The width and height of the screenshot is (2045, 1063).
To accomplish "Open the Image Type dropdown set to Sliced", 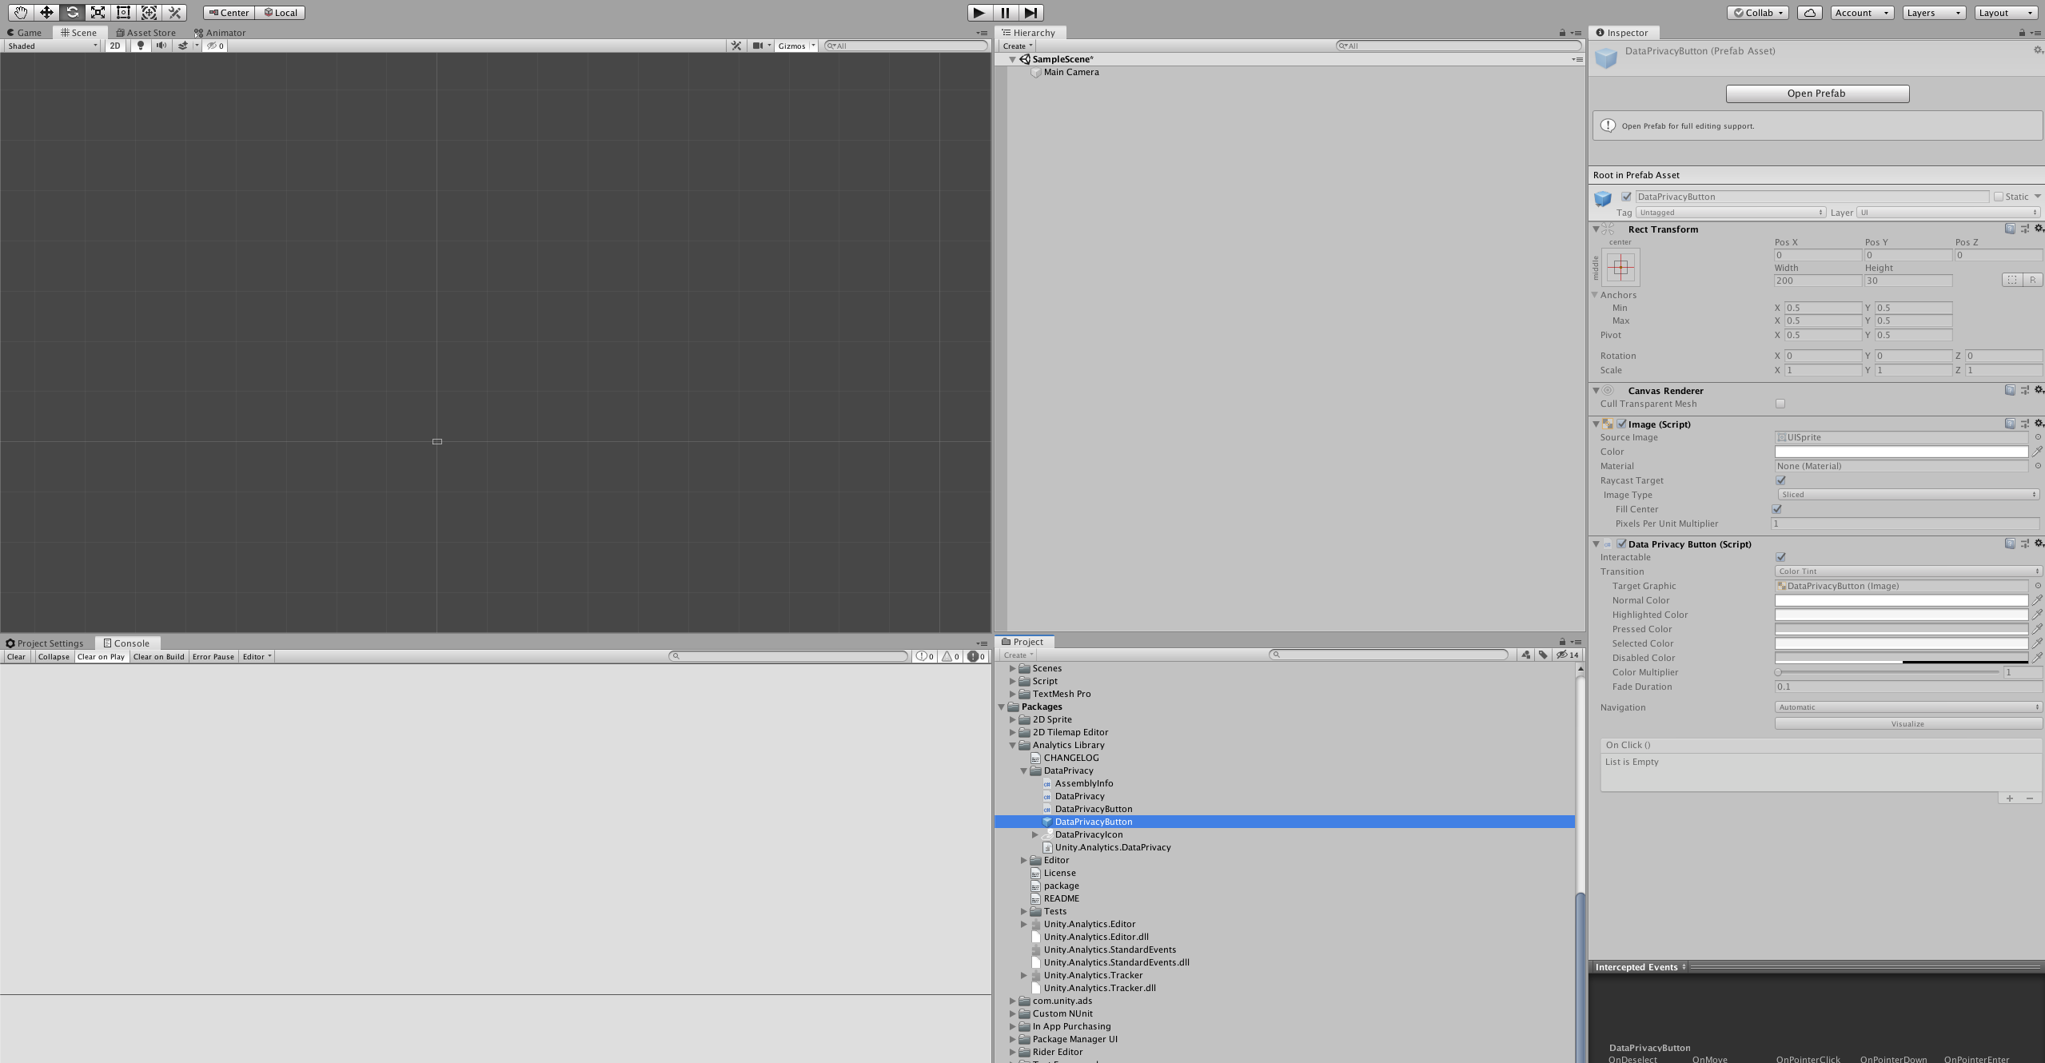I will 1907,494.
